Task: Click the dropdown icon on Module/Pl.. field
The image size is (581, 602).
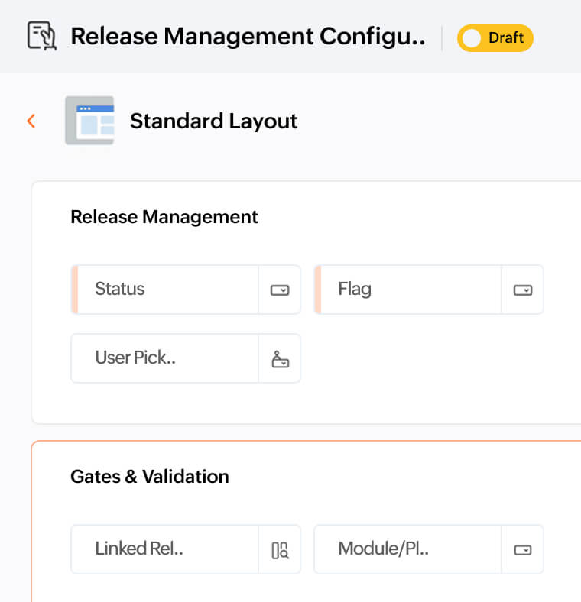Action: (x=523, y=550)
